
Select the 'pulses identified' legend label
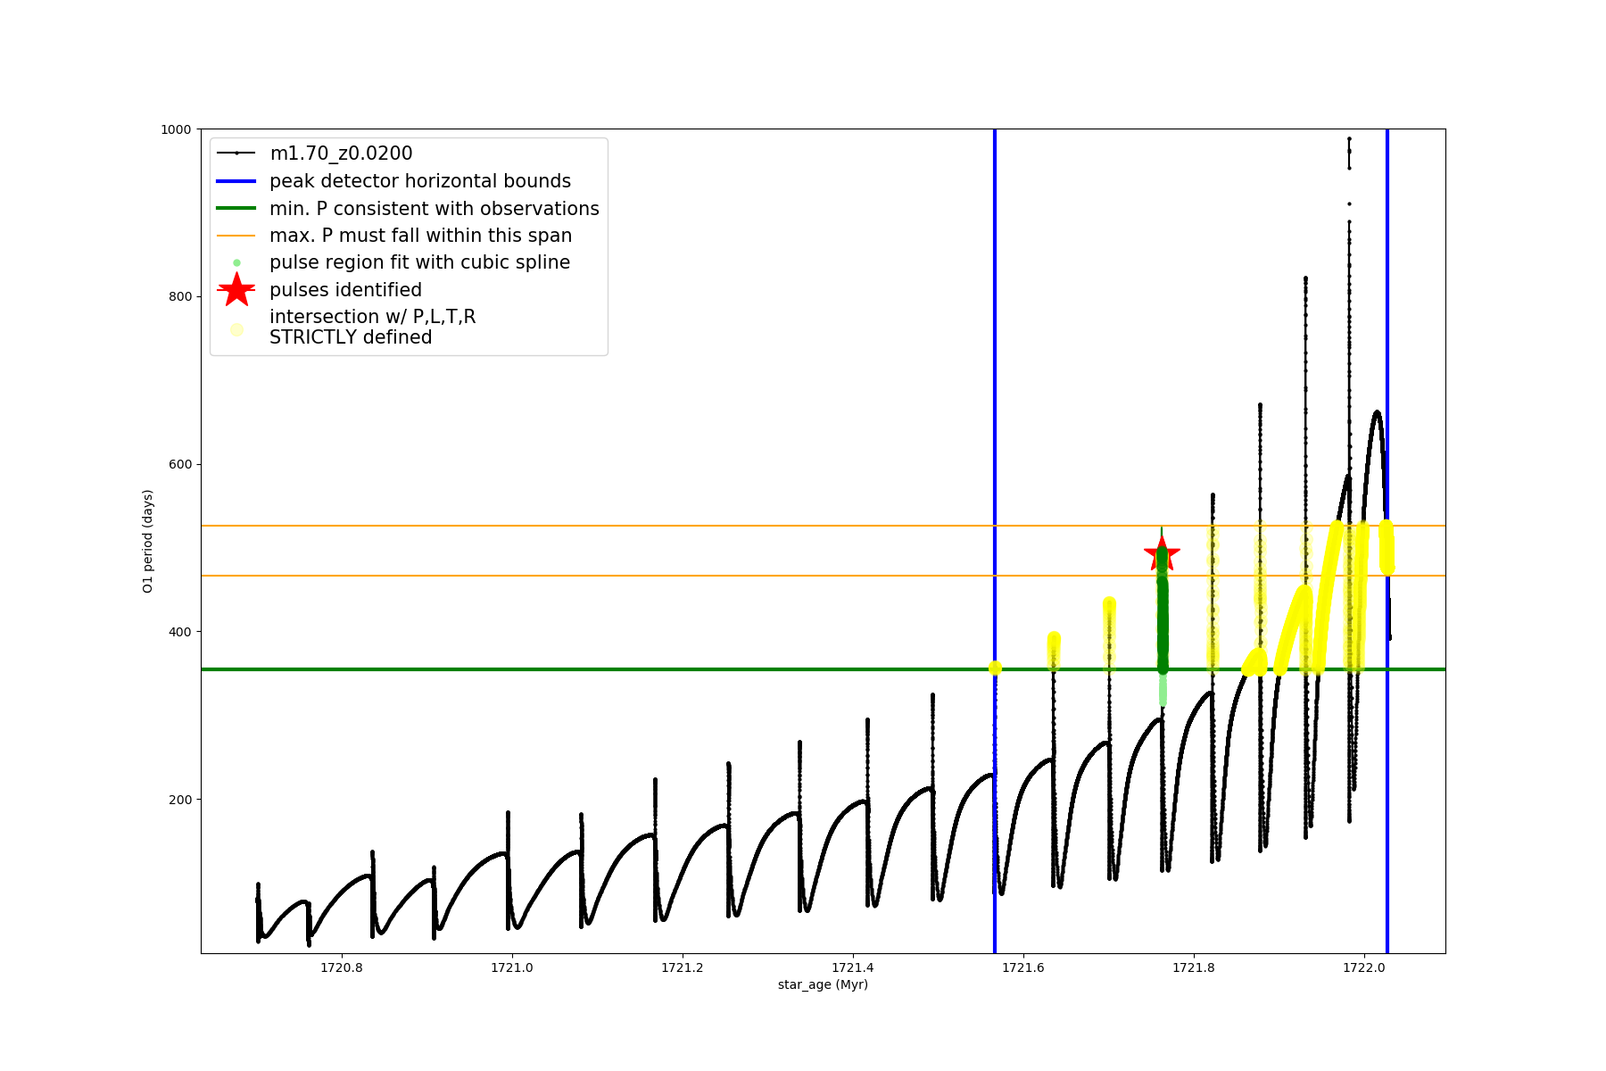tap(345, 290)
